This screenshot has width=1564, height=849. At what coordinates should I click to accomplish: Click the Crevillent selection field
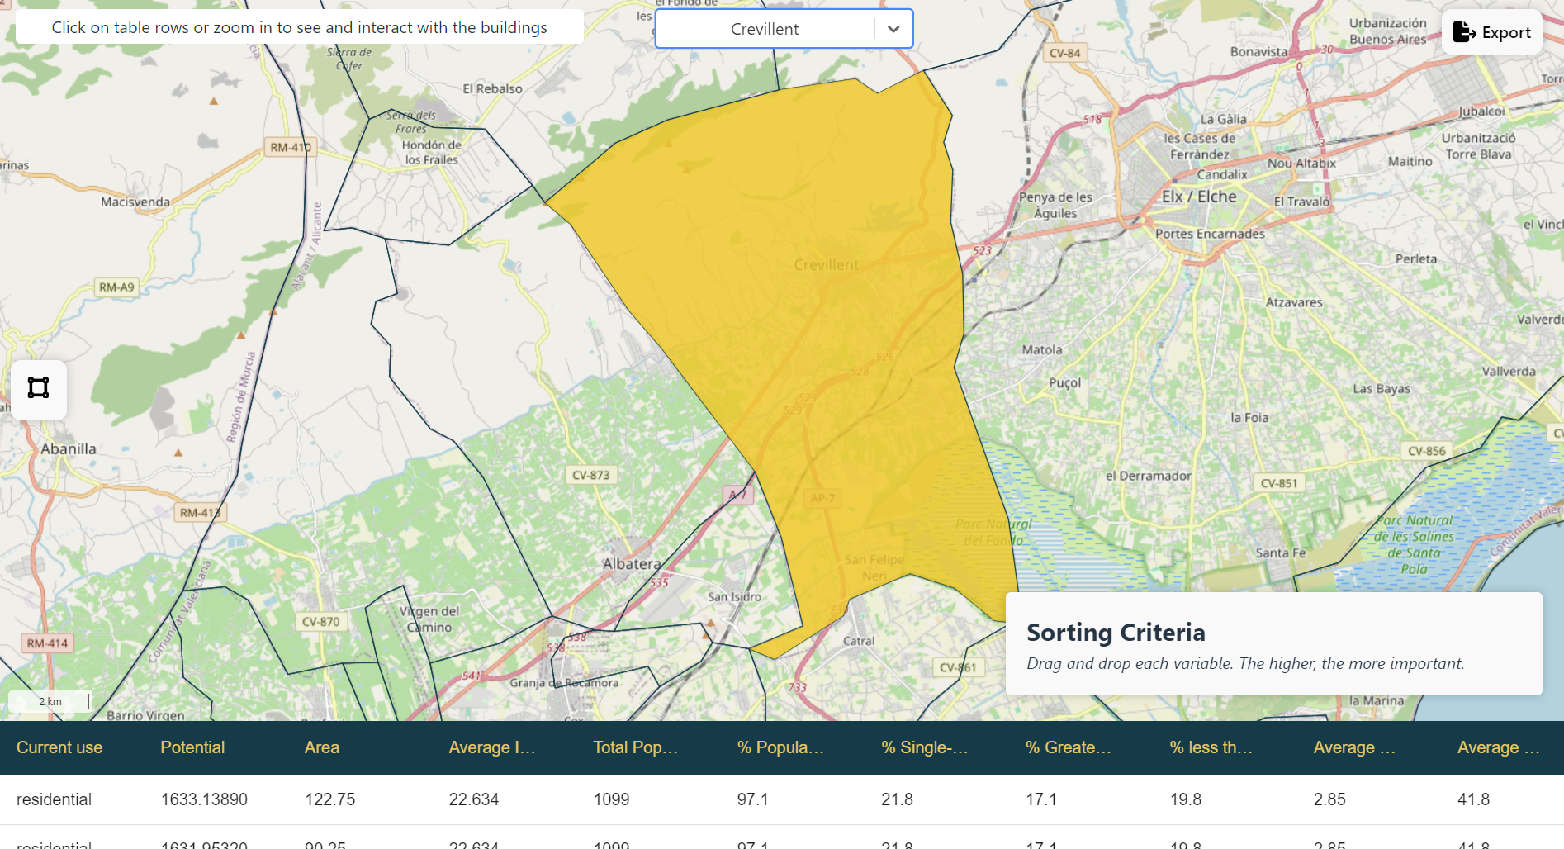784,29
